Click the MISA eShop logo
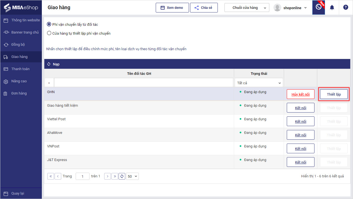The width and height of the screenshot is (353, 199). [21, 8]
